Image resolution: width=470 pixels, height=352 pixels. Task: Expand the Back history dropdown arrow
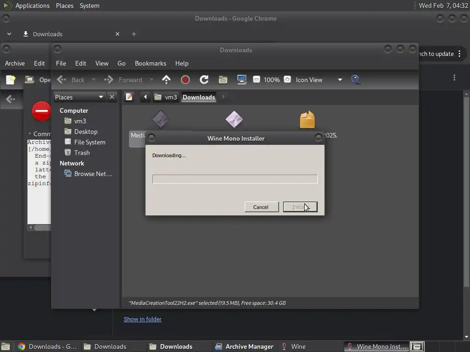pyautogui.click(x=93, y=80)
